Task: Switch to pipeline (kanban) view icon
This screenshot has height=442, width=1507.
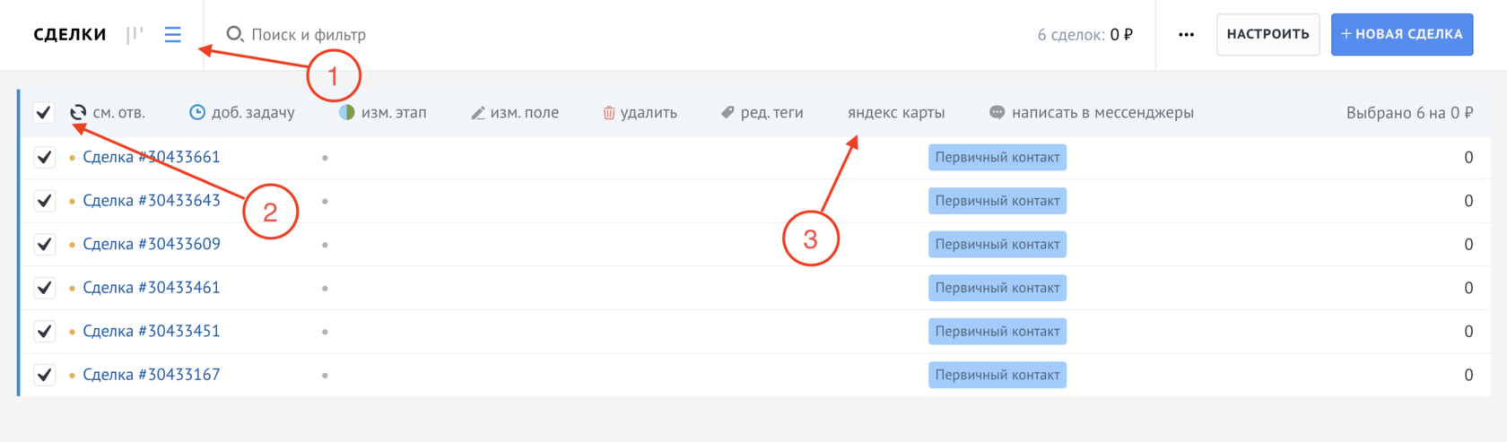Action: pyautogui.click(x=135, y=35)
